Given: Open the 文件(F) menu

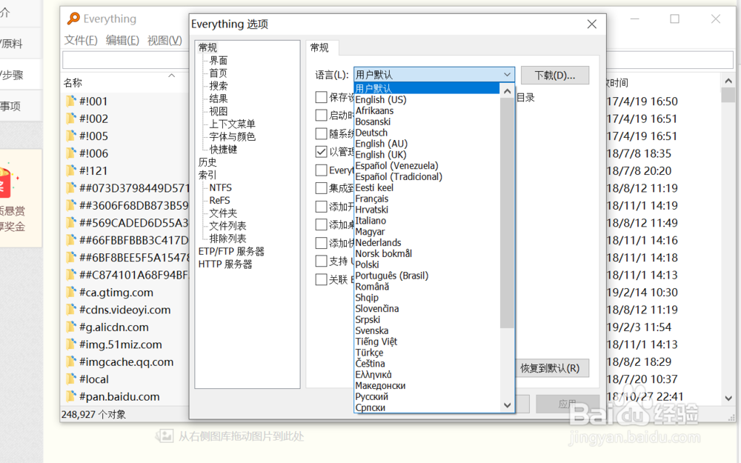Looking at the screenshot, I should click(81, 40).
